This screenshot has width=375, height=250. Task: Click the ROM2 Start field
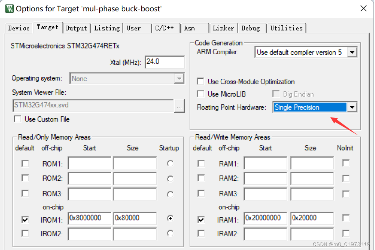pos(90,178)
